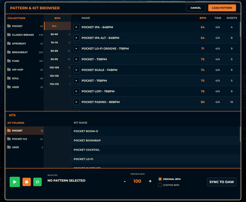Select the User kit folder
The image size is (246, 202).
pyautogui.click(x=25, y=147)
